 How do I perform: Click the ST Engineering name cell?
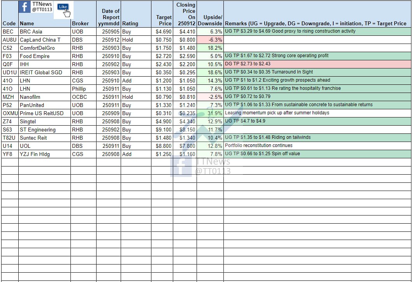tap(44, 130)
